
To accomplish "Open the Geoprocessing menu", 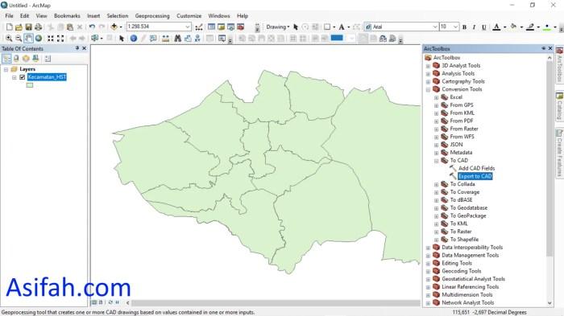I will [x=152, y=16].
